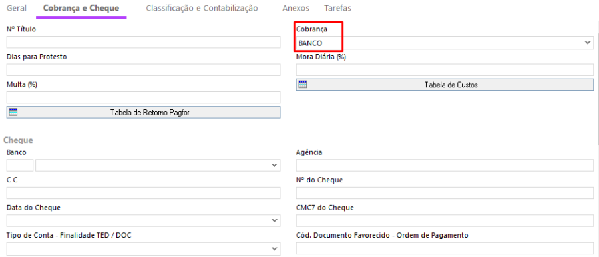Click the table icon in Tabela de Retorno Pagfor
Image resolution: width=599 pixels, height=257 pixels.
(x=13, y=112)
